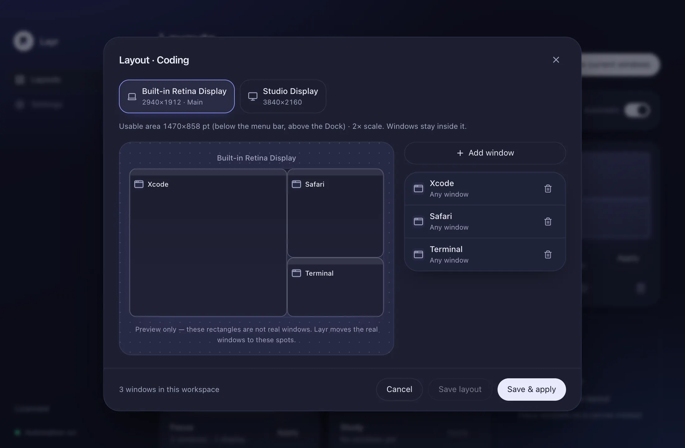Viewport: 685px width, 448px height.
Task: Click the Add window button label
Action: click(491, 153)
